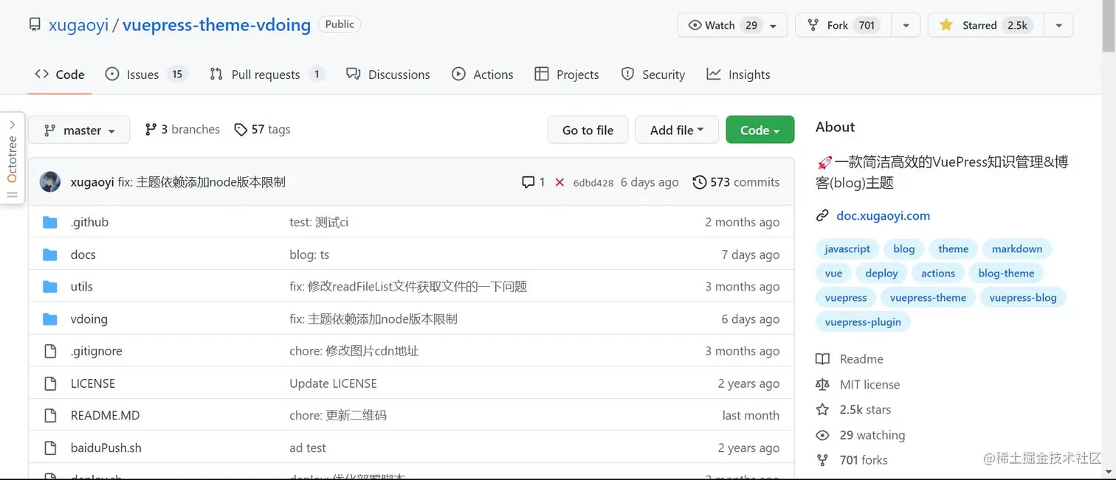Open the 57 tags link

point(262,129)
